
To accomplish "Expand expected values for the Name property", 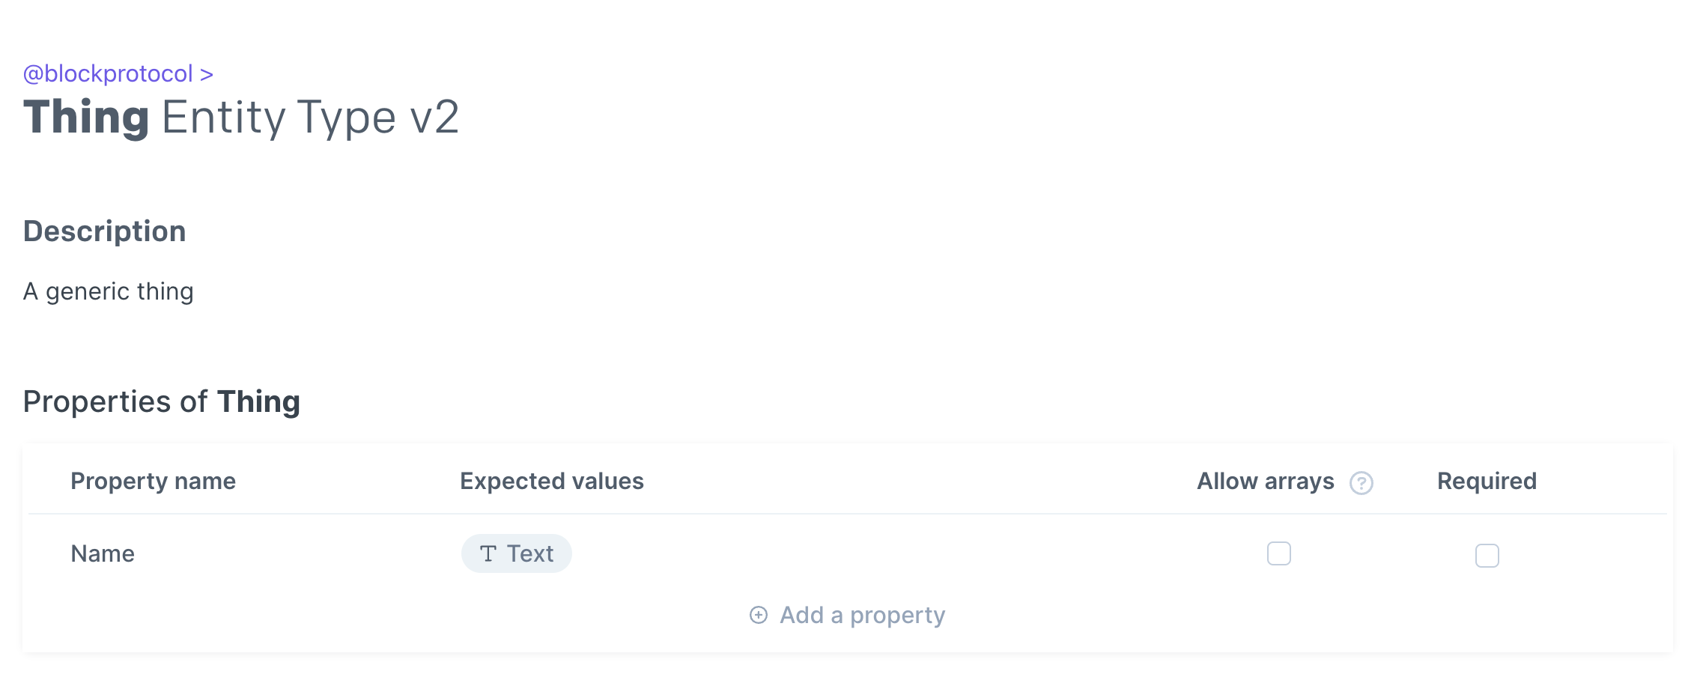I will tap(516, 553).
